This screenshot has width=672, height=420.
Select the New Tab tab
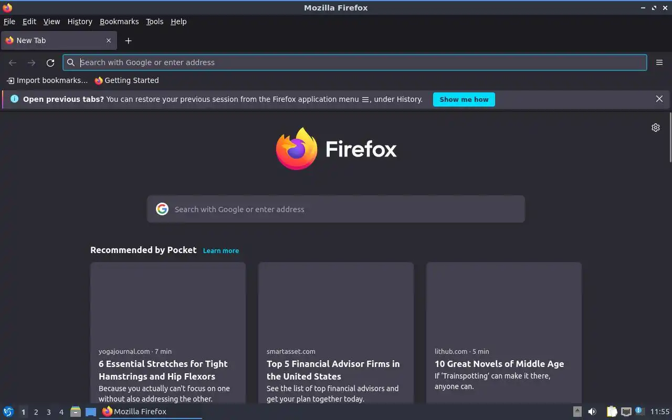pyautogui.click(x=58, y=40)
